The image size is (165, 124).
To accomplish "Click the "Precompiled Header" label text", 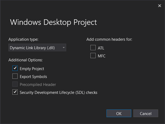I will click(x=38, y=85).
